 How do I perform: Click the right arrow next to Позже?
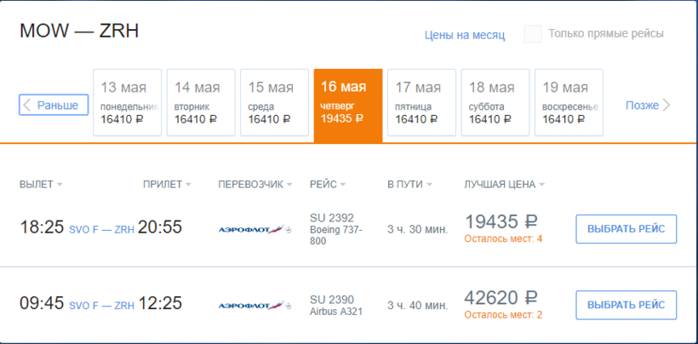click(667, 106)
